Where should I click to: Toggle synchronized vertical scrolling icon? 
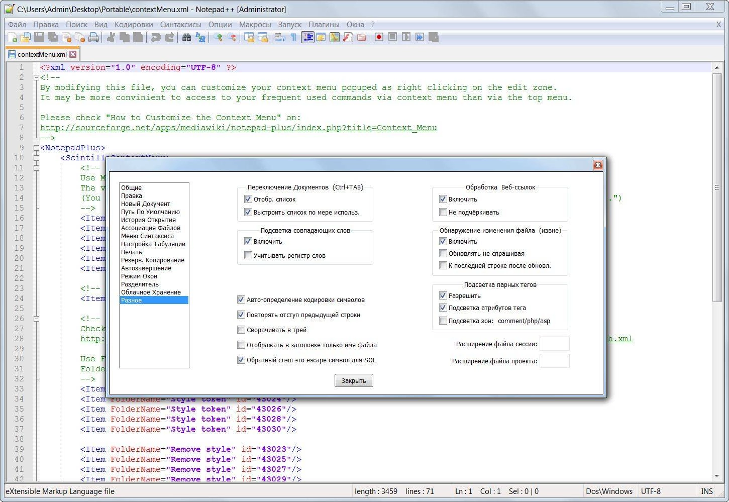(x=249, y=37)
